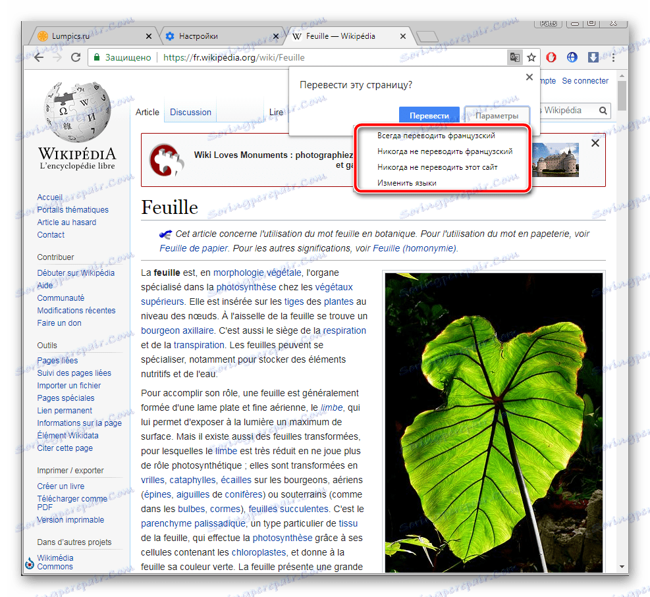Choose Никогда не переводить этот сайт
The image size is (650, 597).
point(437,167)
